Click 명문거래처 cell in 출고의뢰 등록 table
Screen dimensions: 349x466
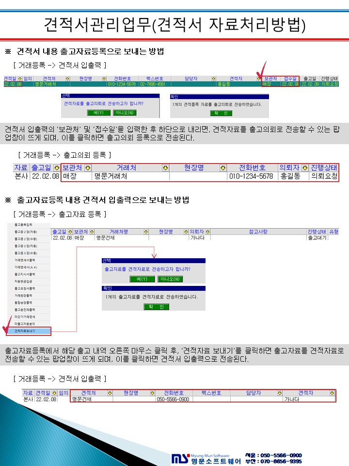tap(130, 176)
